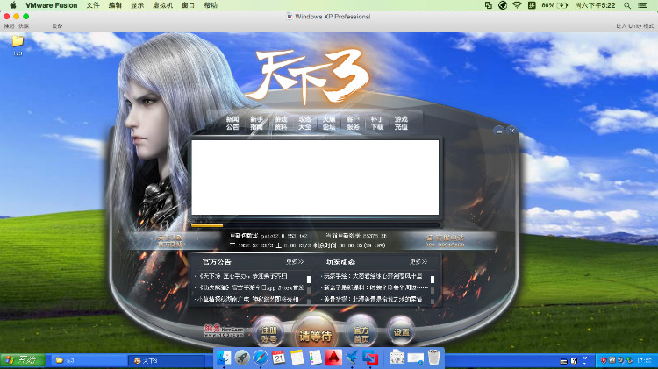Open the 游戏充值 game recharge tab
Viewport: 658px width, 369px height.
(401, 123)
